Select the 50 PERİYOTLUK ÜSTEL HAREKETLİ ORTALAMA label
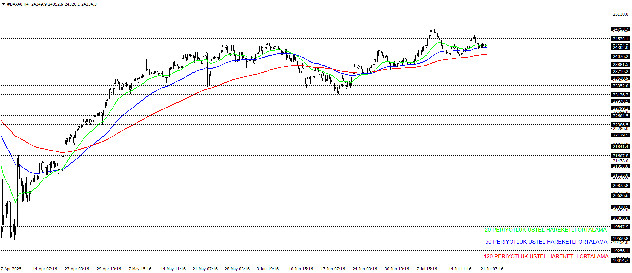This screenshot has width=632, height=273. [x=546, y=242]
